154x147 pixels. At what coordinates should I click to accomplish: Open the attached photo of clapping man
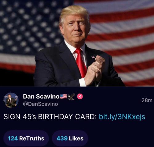[77, 43]
